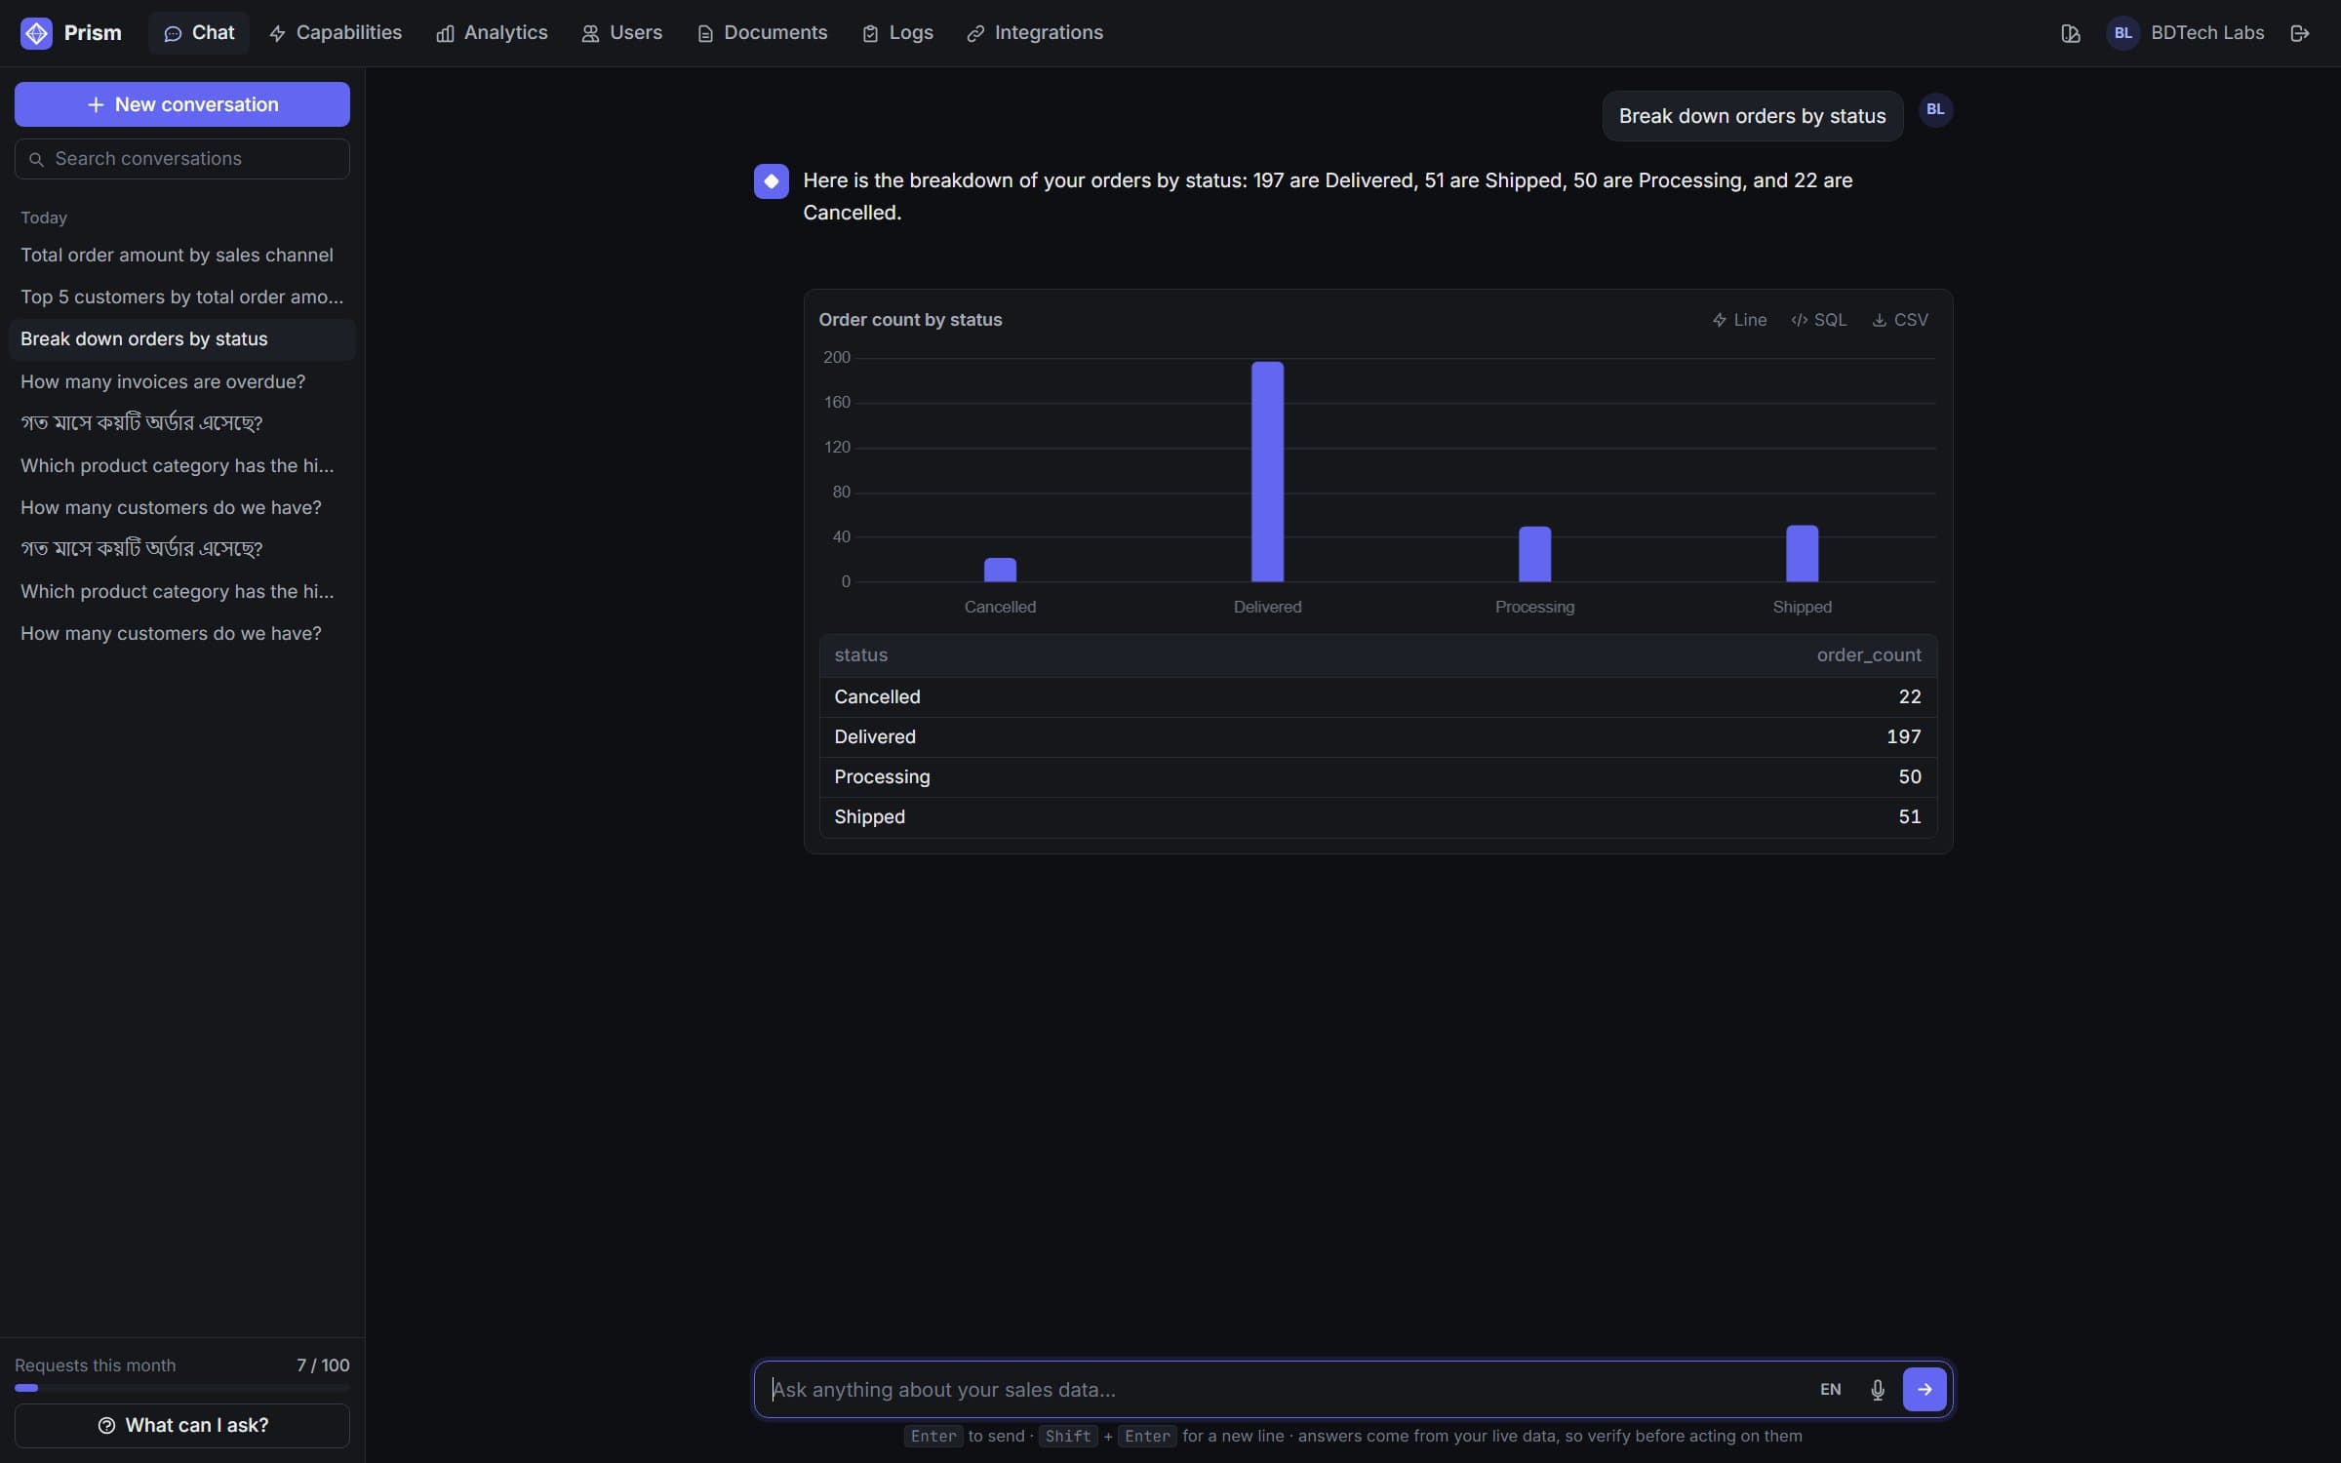Viewport: 2341px width, 1463px height.
Task: Click the Cancelled bar in the chart
Action: [x=1000, y=570]
